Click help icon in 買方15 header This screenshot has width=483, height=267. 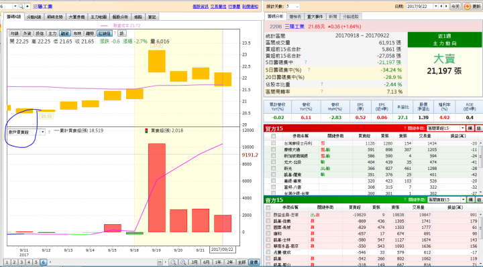pos(405,128)
